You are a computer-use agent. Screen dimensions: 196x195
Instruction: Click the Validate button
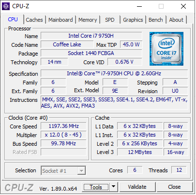coord(137,187)
